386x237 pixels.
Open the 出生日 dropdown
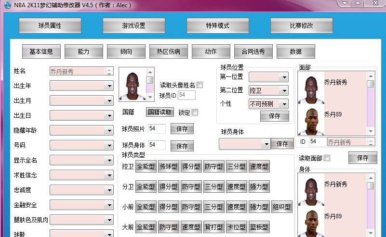point(82,116)
